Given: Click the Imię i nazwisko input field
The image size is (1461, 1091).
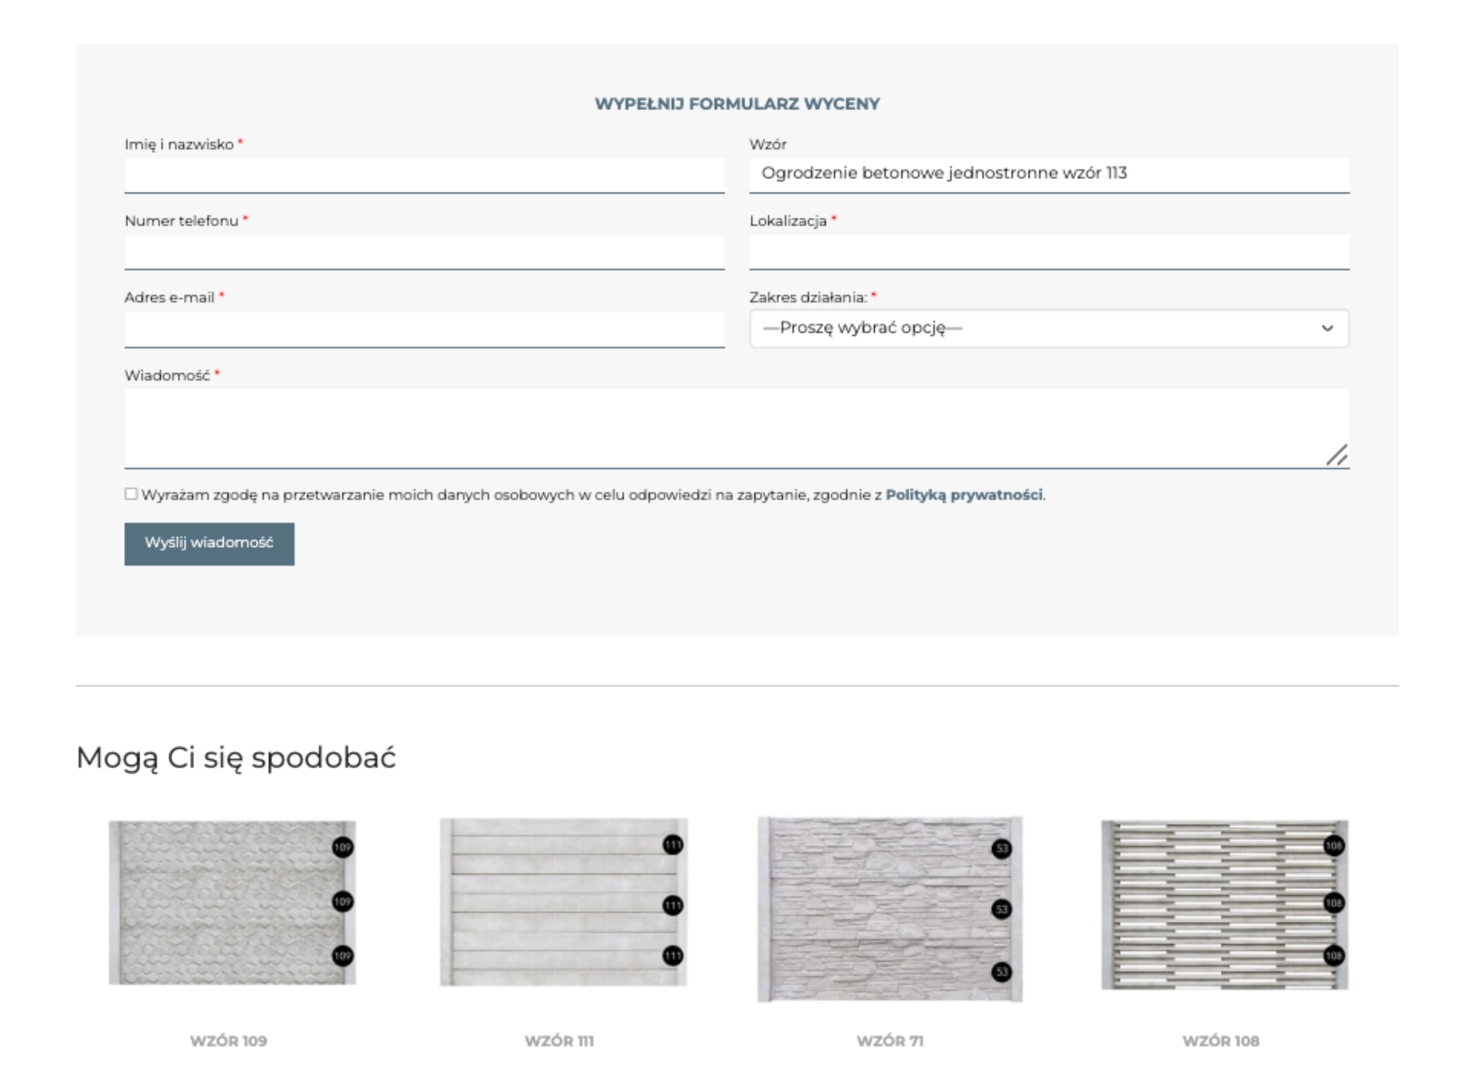Looking at the screenshot, I should click(424, 175).
